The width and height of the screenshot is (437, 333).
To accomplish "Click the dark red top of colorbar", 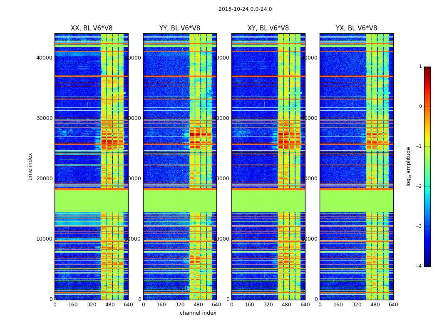I will pos(427,69).
